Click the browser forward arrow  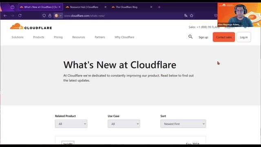tap(13, 16)
